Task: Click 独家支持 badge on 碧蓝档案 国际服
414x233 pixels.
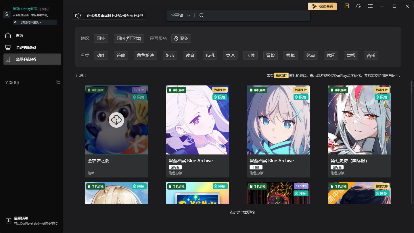Action: pos(220,90)
